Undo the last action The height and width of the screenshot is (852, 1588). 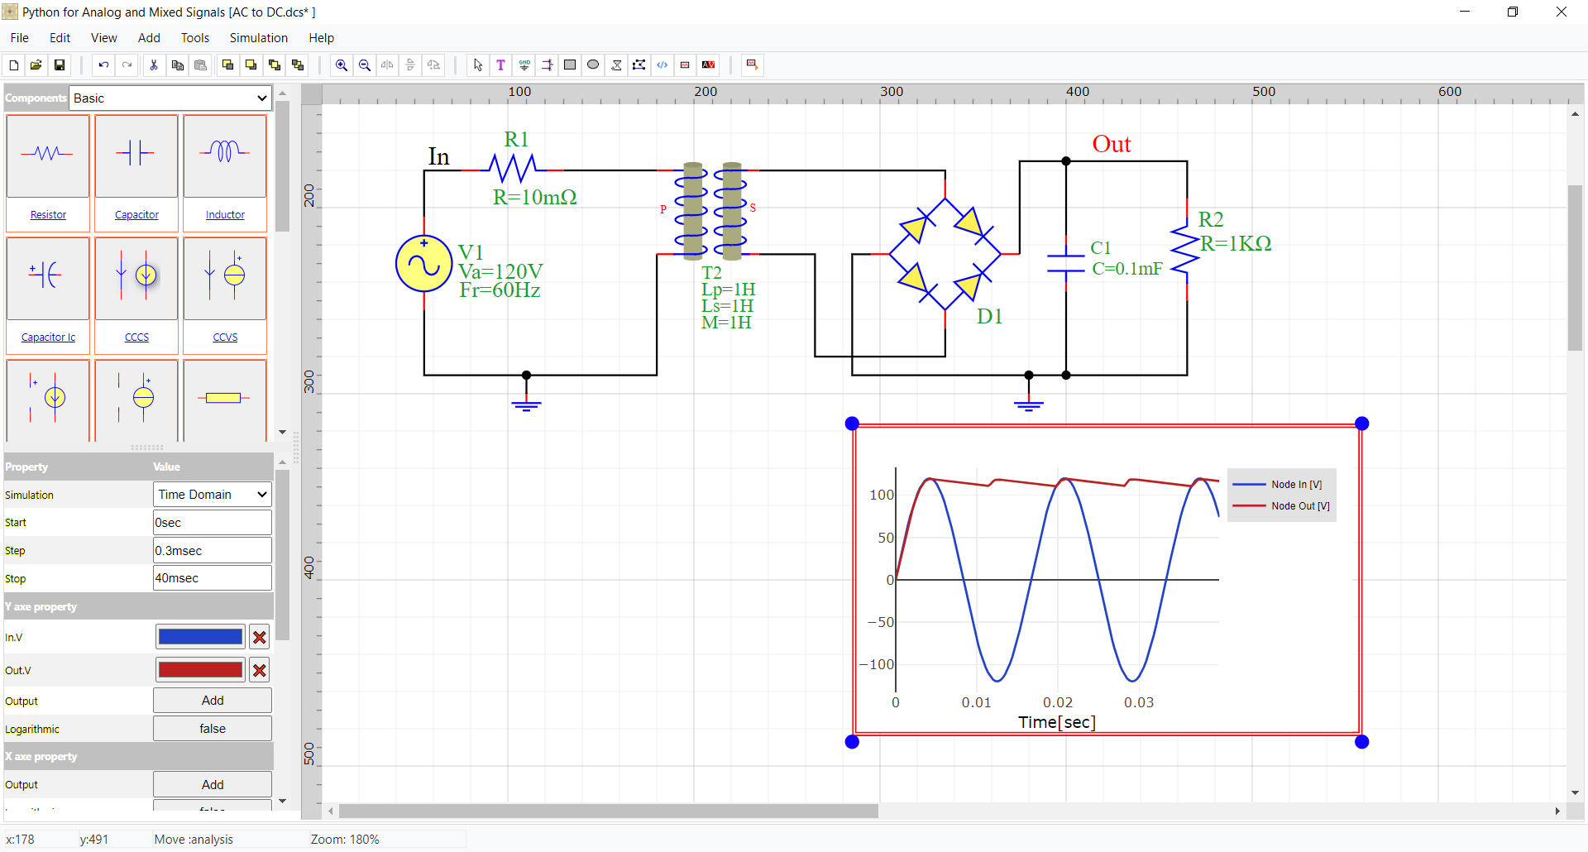[103, 65]
